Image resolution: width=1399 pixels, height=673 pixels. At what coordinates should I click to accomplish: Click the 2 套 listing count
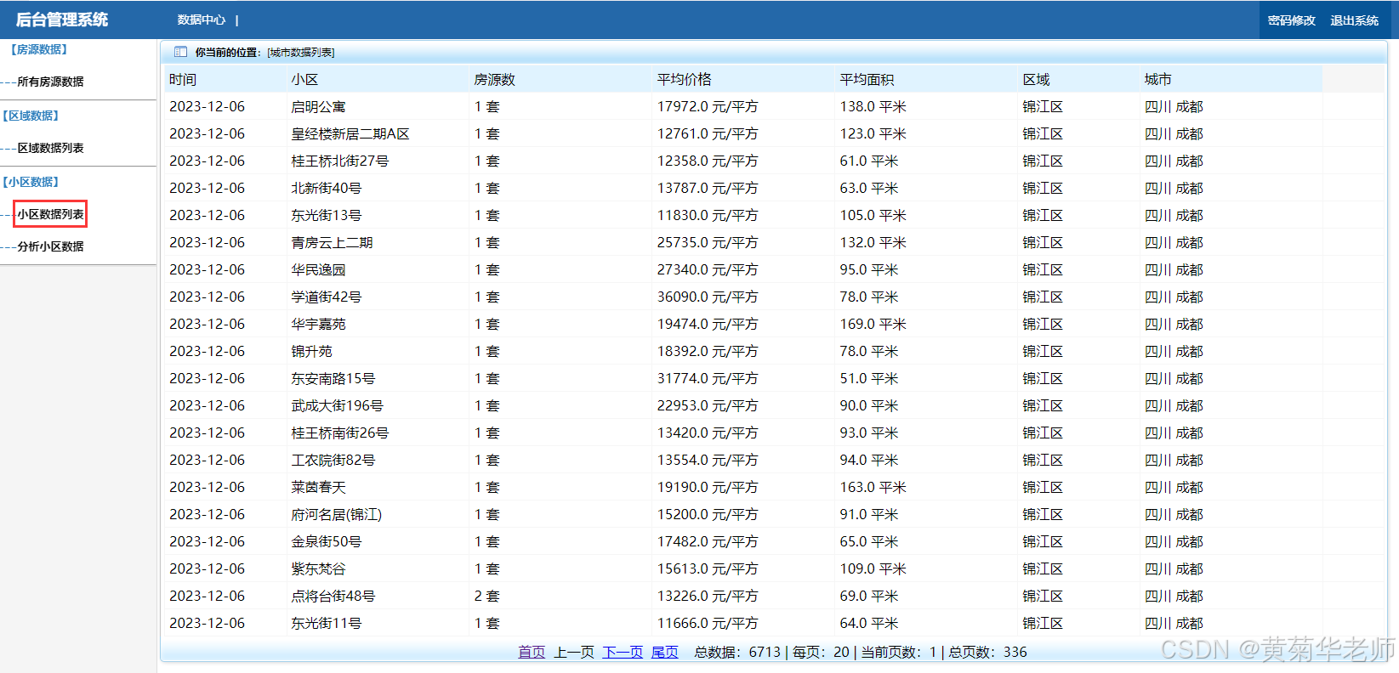coord(487,596)
